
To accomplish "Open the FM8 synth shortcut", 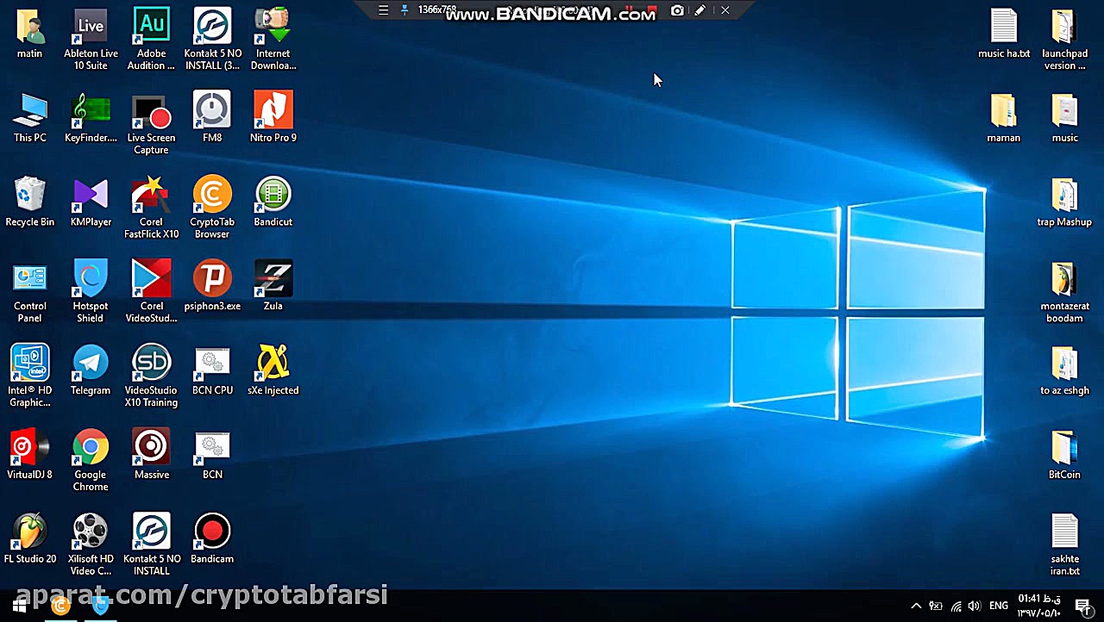I will coord(212,118).
